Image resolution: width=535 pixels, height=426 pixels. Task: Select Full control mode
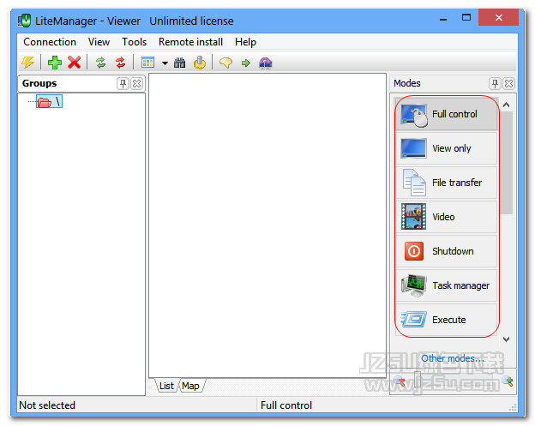(x=446, y=114)
